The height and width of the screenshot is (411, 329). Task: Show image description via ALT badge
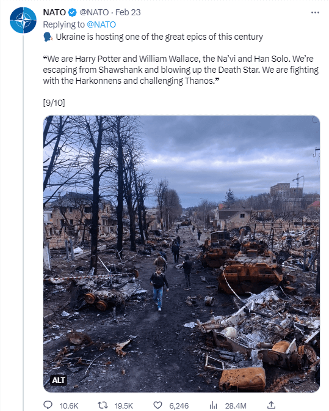pyautogui.click(x=59, y=380)
